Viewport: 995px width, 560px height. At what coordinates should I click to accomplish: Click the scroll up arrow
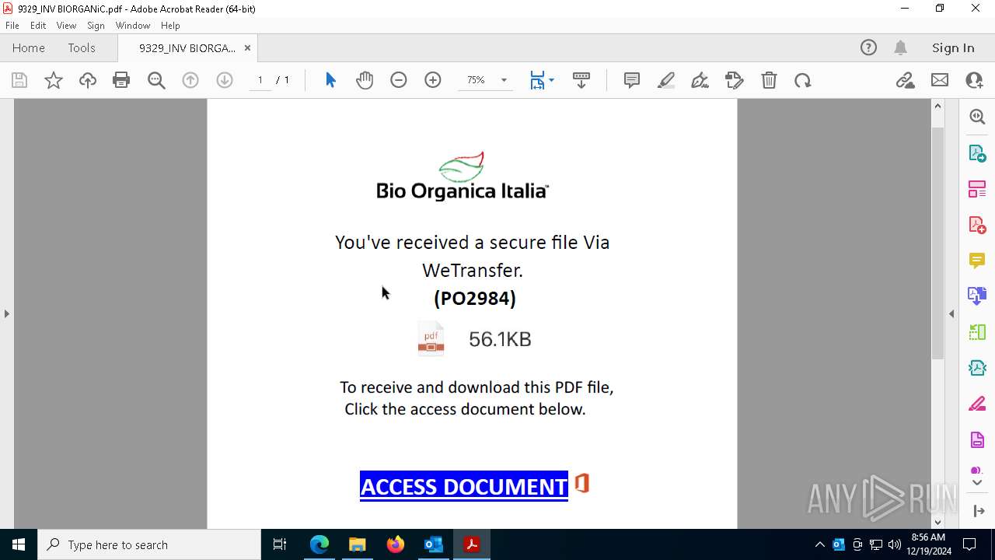(937, 106)
